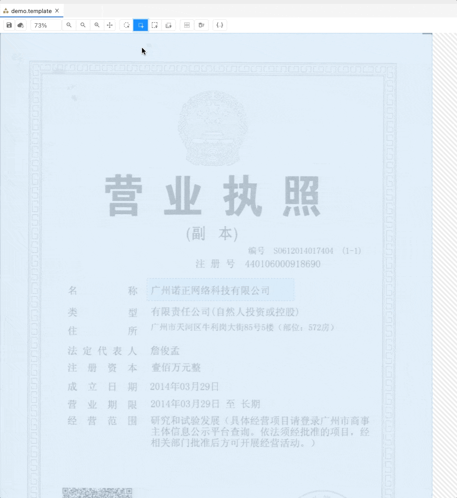457x498 pixels.
Task: Select the dashed-square with pin tool
Action: 155,25
